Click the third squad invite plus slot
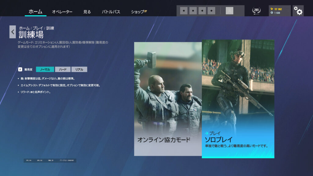313x176 pixels. point(202,11)
